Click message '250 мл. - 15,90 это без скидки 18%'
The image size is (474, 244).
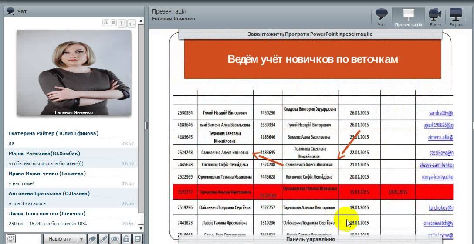point(48,224)
